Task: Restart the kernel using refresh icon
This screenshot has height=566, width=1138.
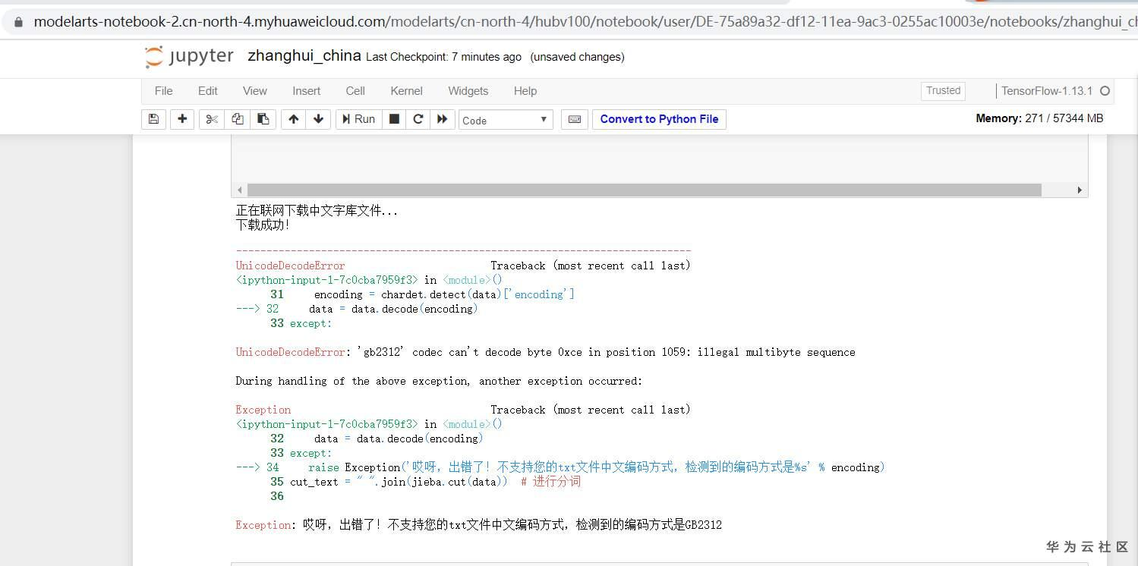Action: click(418, 119)
